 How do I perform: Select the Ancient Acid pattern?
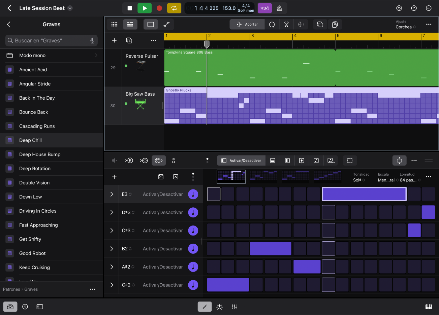point(51,70)
